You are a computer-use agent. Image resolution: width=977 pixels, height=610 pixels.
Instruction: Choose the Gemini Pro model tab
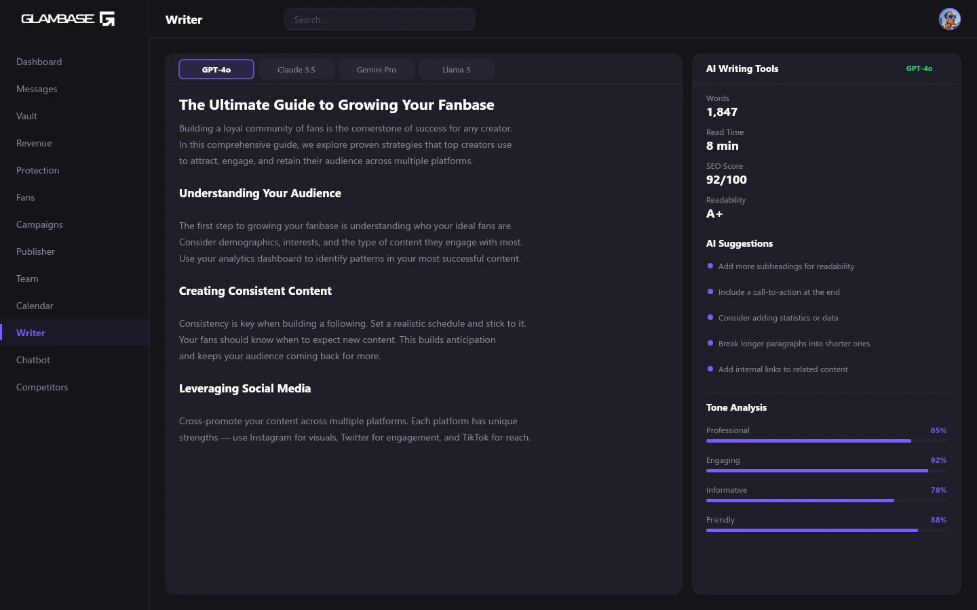pyautogui.click(x=377, y=70)
